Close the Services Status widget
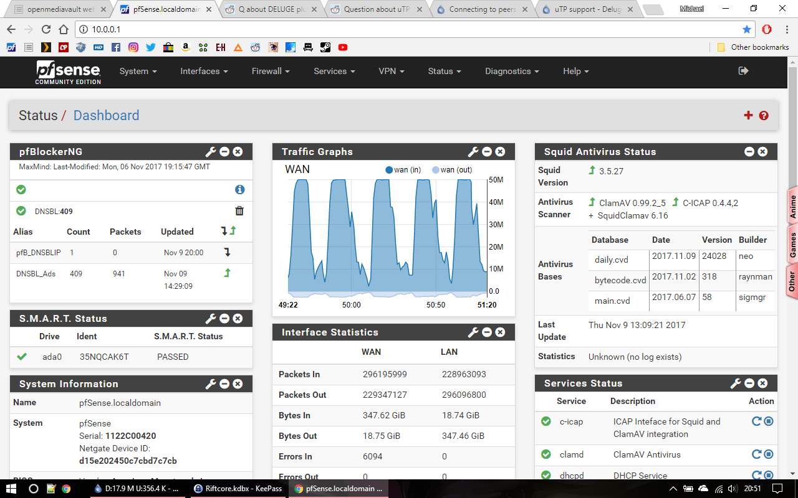798x498 pixels. 762,383
